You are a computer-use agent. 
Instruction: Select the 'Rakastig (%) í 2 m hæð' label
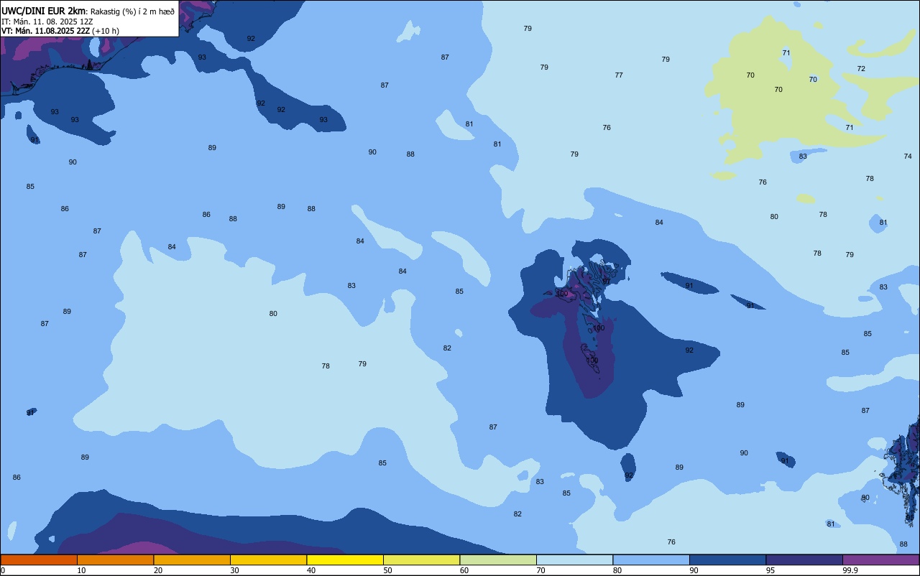[x=132, y=11]
